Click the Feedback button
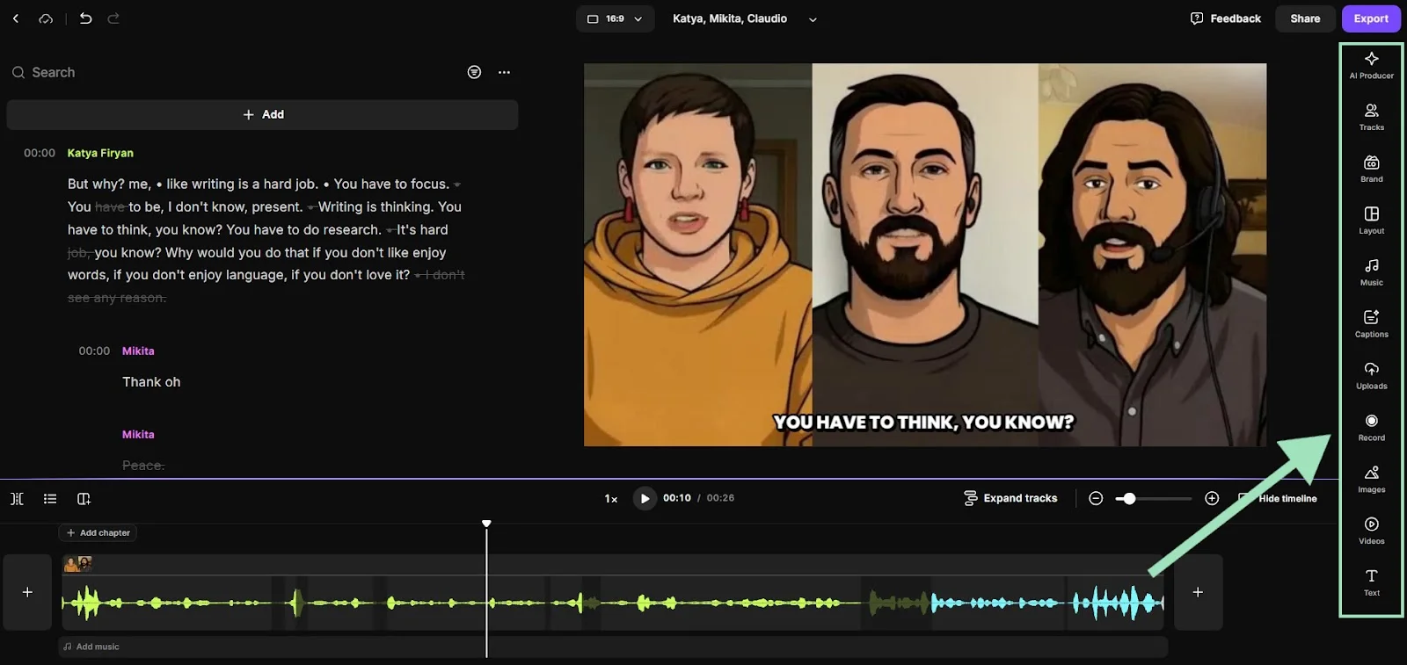The image size is (1407, 665). coord(1226,18)
